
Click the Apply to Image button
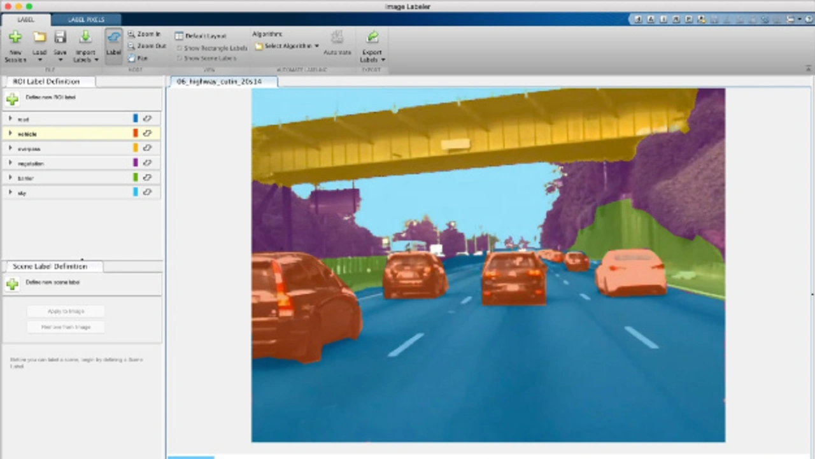tap(66, 311)
